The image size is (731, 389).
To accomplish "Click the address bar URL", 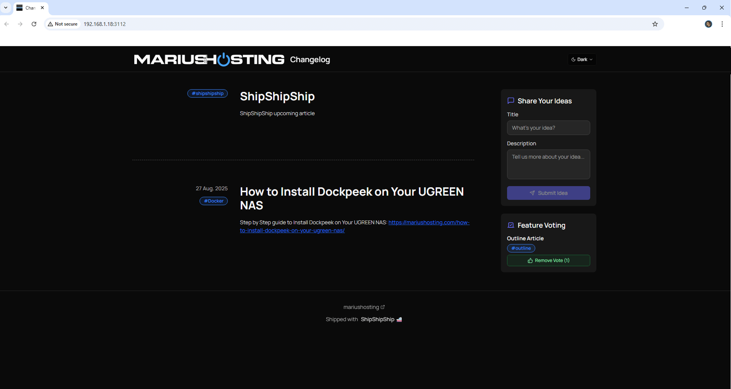I will pyautogui.click(x=105, y=24).
